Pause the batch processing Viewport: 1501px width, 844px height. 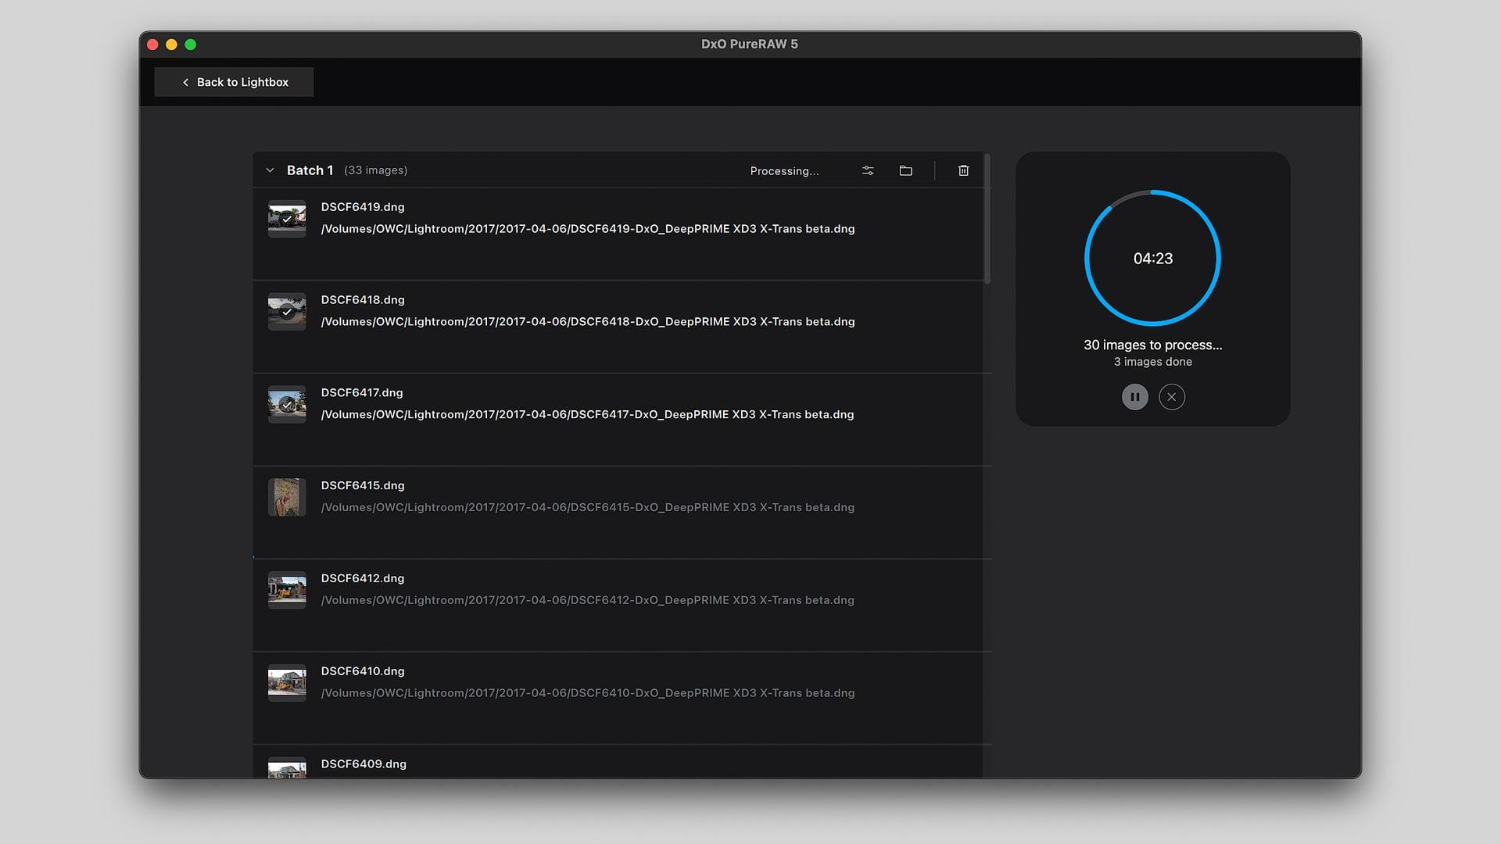tap(1134, 397)
